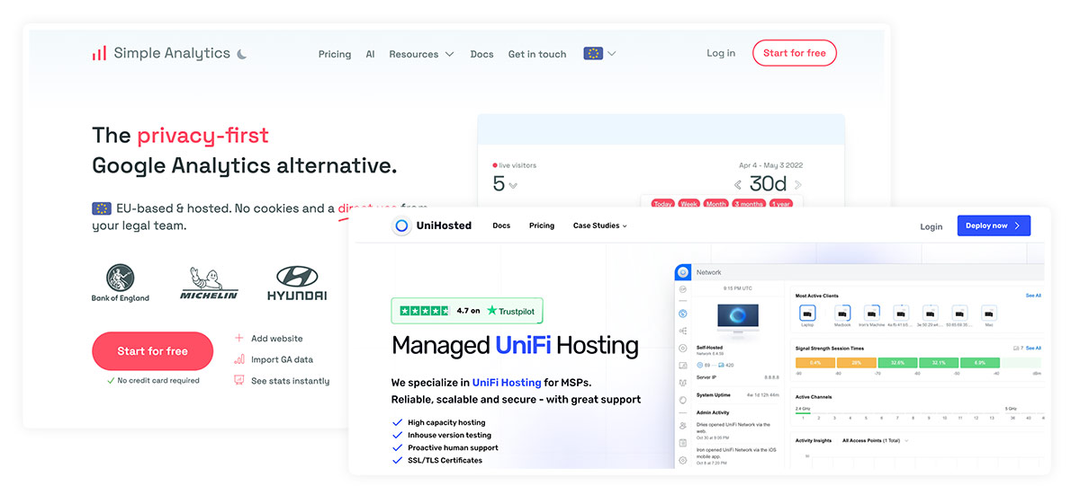Viewport: 1080px width, 495px height.
Task: Select the 1 year date range pill
Action: 781,204
